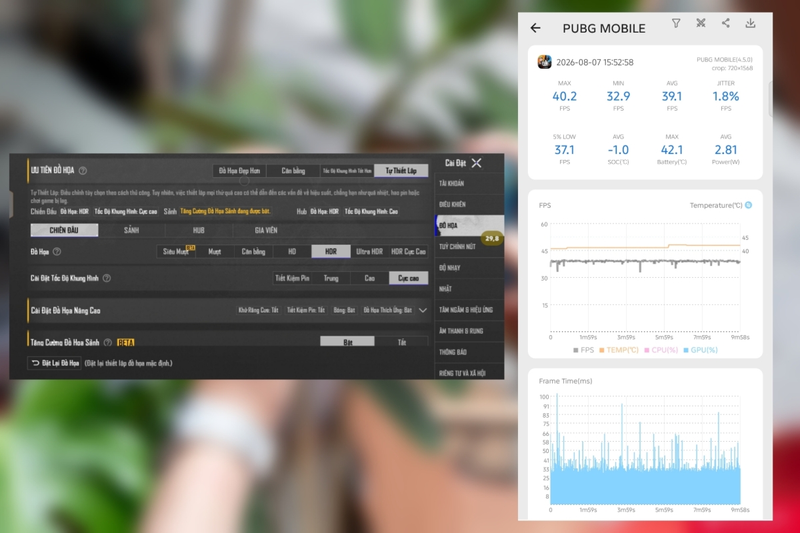Viewport: 800px width, 533px height.
Task: Switch to GIA VIÊN tab
Action: point(266,230)
